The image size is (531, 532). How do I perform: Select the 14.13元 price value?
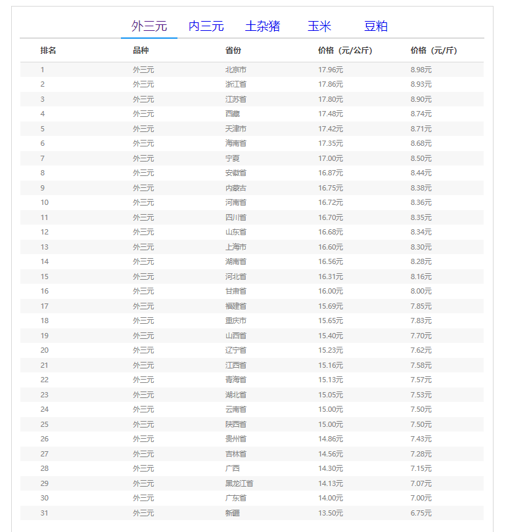click(331, 483)
